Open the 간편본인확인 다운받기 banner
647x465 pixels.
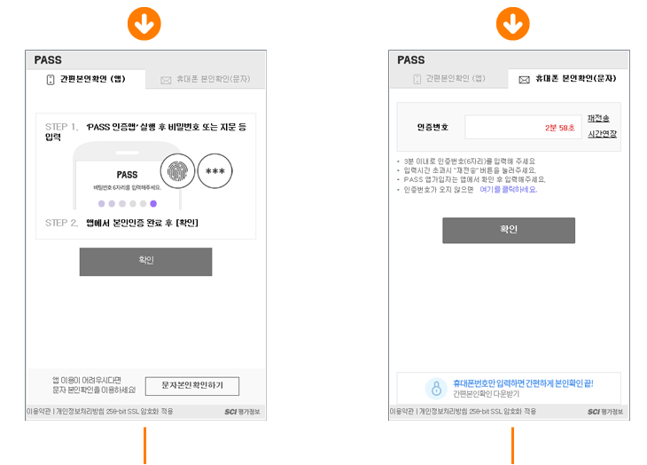(x=509, y=388)
